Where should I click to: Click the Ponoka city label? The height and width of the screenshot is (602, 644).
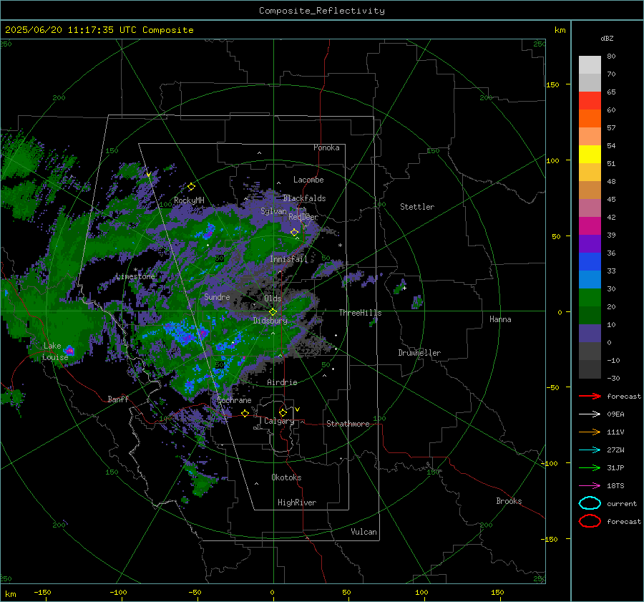[x=326, y=147]
